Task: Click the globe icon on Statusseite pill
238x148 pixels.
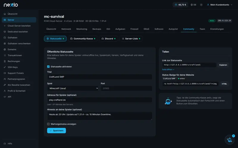Action: coord(48,39)
